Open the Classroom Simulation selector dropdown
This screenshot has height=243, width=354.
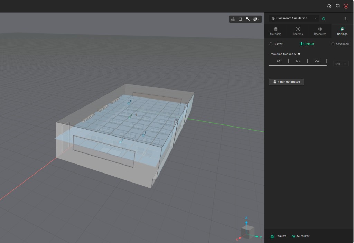294,18
